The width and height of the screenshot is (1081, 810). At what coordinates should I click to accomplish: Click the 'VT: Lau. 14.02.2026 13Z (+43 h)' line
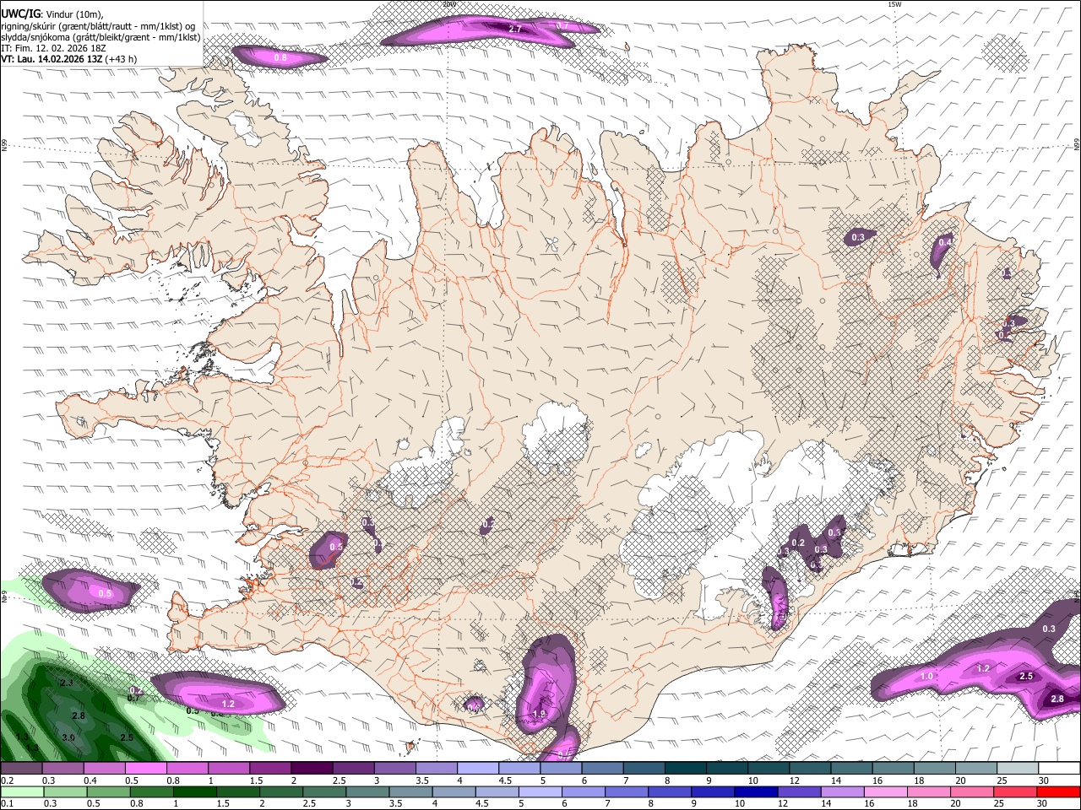click(x=69, y=60)
